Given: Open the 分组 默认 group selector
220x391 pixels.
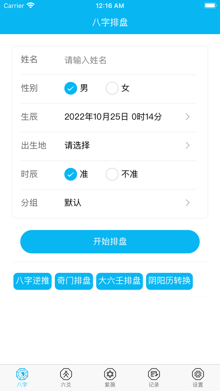Looking at the screenshot, I should pos(108,203).
